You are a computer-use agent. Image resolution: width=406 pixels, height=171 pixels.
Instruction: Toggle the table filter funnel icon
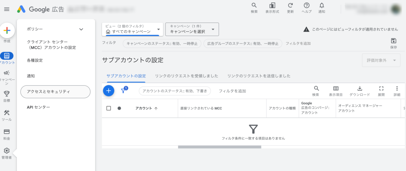coord(123,91)
